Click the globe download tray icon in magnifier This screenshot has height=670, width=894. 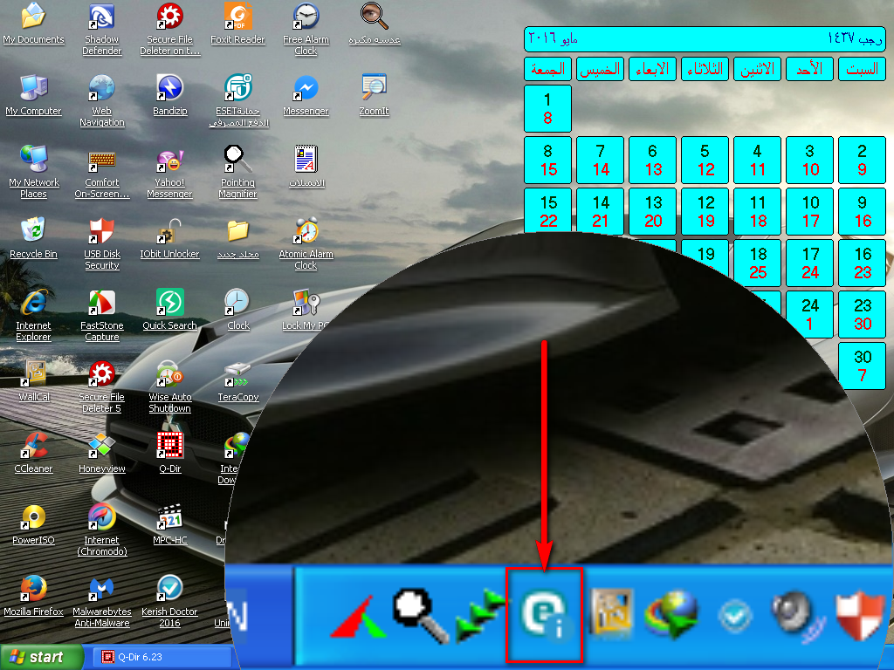point(671,614)
